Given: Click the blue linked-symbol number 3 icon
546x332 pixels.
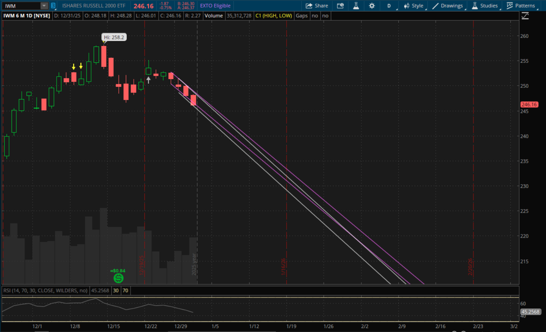Looking at the screenshot, I should pyautogui.click(x=53, y=6).
